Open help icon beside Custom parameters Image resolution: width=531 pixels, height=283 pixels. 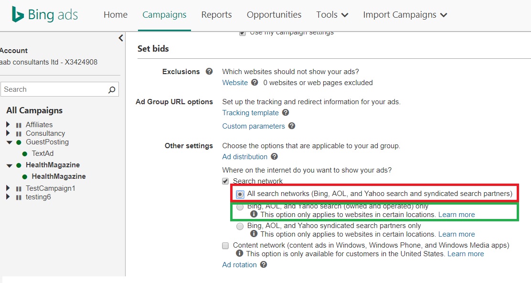coord(292,126)
